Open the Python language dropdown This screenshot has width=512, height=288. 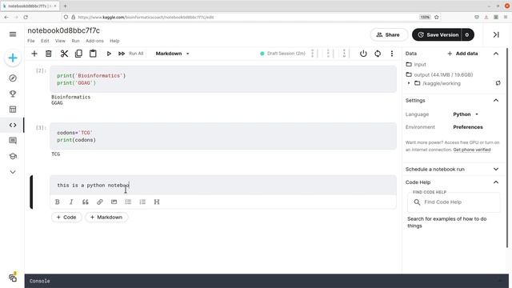pyautogui.click(x=466, y=114)
